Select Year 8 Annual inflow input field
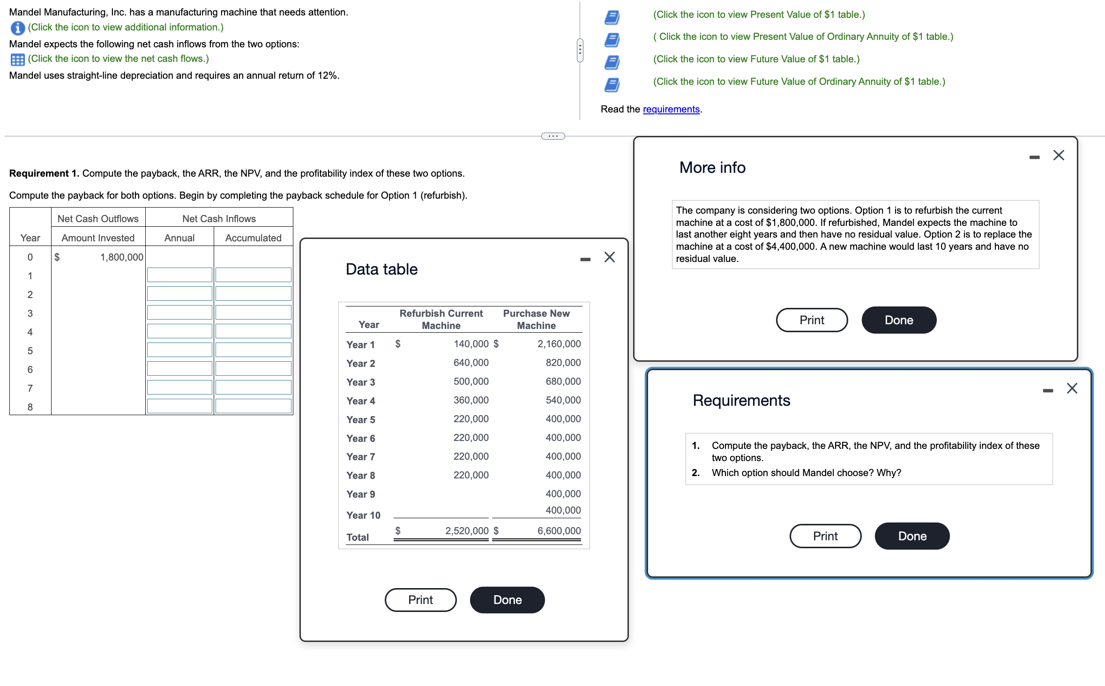This screenshot has height=686, width=1105. pyautogui.click(x=179, y=406)
